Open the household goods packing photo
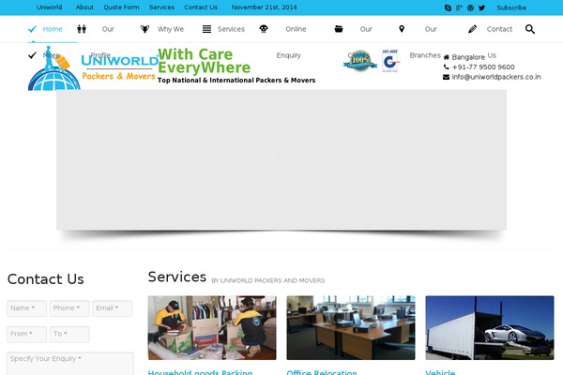The width and height of the screenshot is (563, 375). pos(212,327)
